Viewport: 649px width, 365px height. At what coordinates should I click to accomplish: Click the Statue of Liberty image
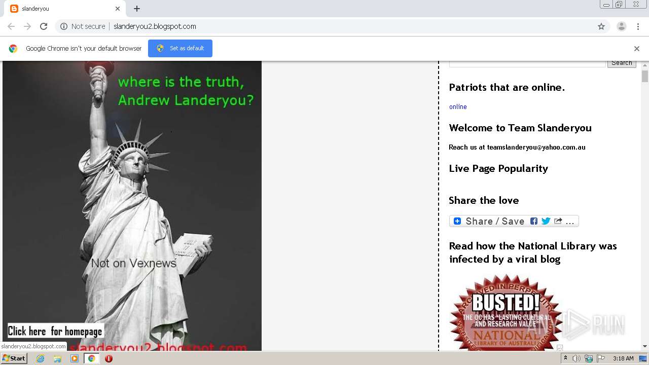132,206
